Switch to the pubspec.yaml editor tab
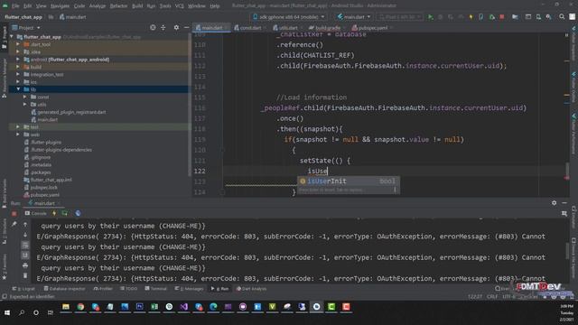Screen dimensions: 578x325 pos(371,28)
